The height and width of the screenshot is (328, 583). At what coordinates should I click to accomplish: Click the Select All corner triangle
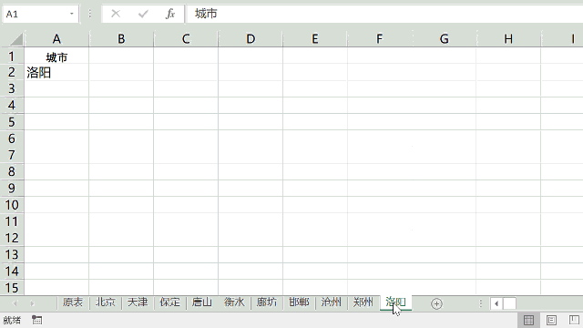[16, 39]
